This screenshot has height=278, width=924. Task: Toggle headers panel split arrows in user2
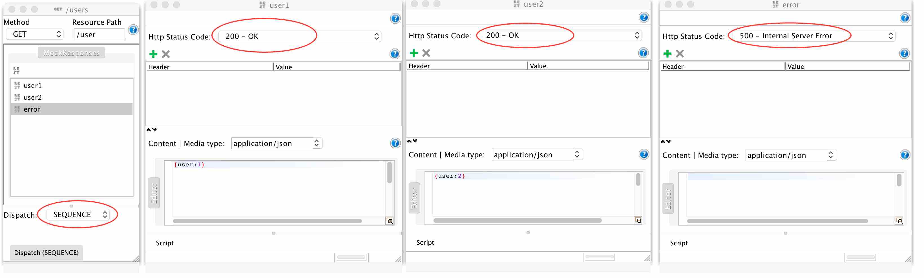(412, 141)
